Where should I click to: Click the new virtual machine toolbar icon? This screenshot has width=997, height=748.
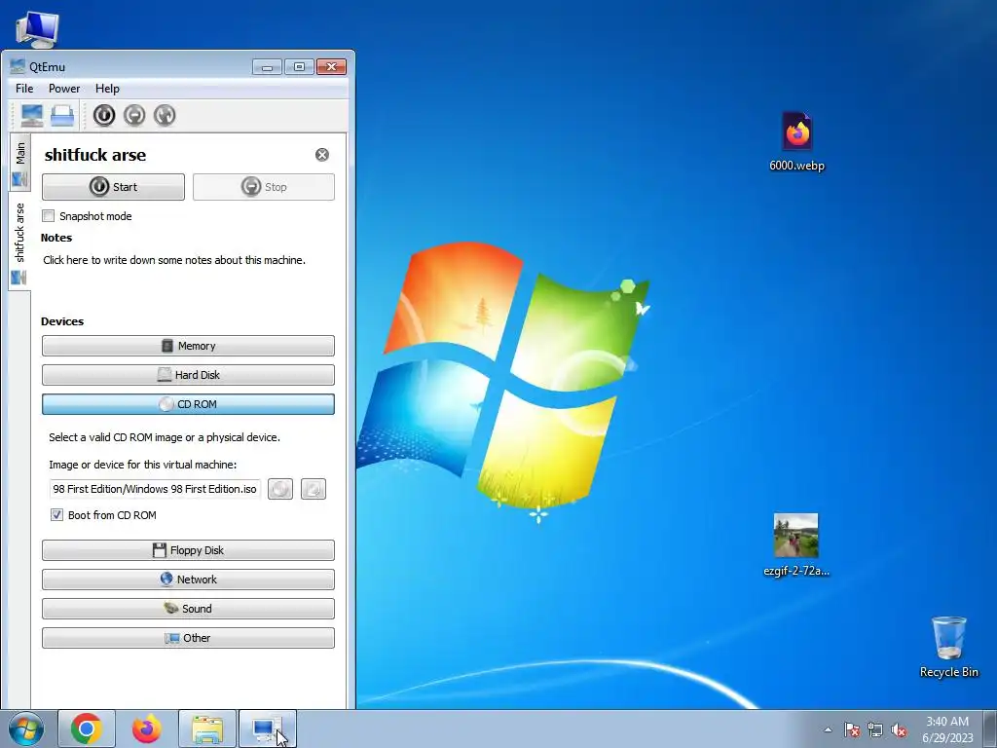tap(32, 115)
